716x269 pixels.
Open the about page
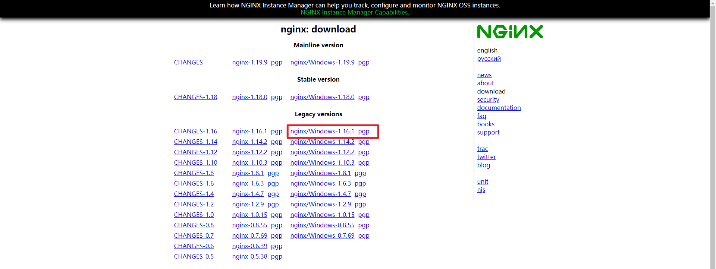[x=485, y=83]
